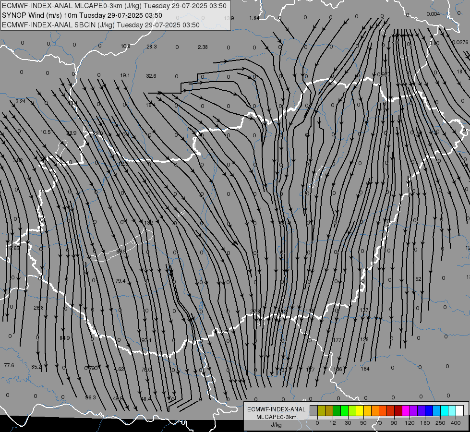Viewport: 470px width, 432px height.
Task: Click the map value '2.38'
Action: click(x=203, y=47)
